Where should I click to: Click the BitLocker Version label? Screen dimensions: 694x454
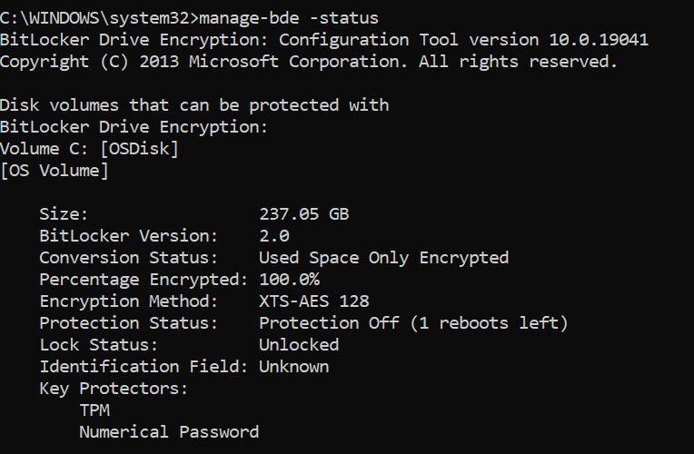129,236
